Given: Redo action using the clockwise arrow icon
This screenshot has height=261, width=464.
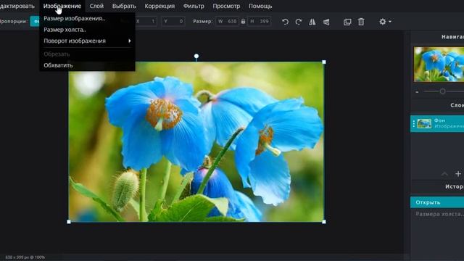Looking at the screenshot, I should tap(299, 22).
